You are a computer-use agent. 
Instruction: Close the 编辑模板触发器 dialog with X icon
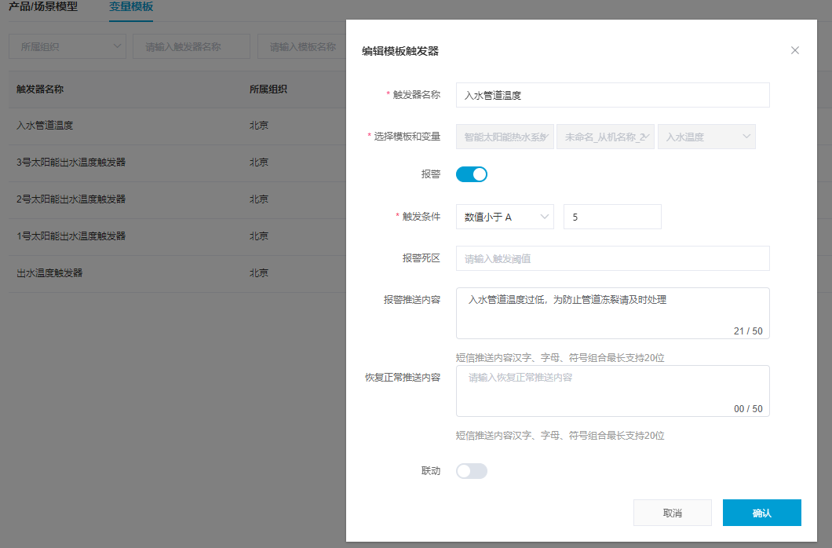click(794, 50)
